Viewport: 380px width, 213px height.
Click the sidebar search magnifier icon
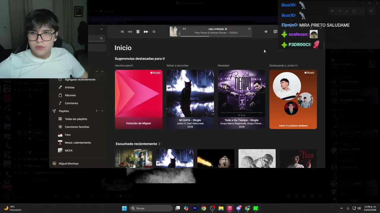point(101,38)
